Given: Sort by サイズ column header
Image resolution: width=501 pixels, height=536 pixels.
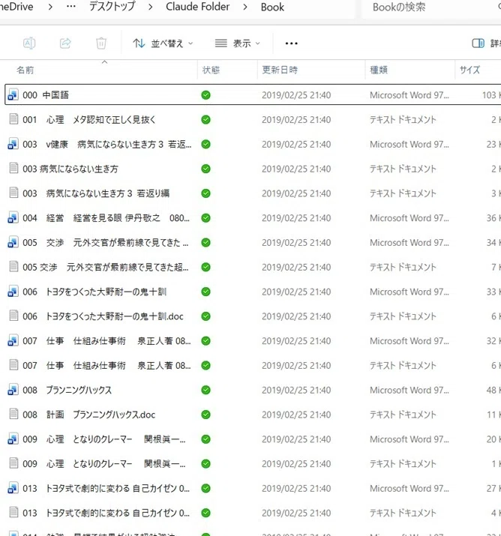Looking at the screenshot, I should [x=469, y=70].
